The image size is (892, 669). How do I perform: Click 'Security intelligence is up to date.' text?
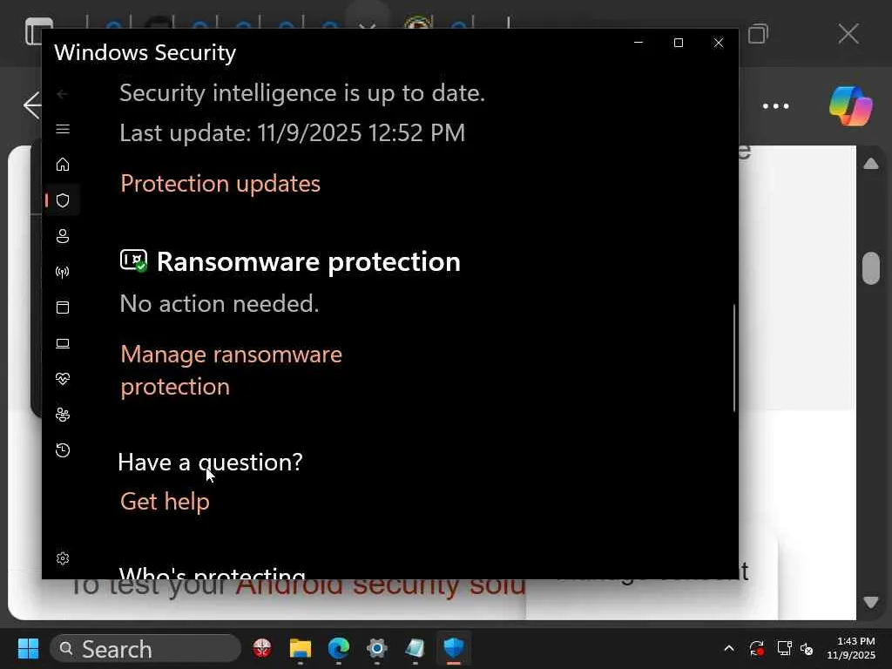[302, 93]
